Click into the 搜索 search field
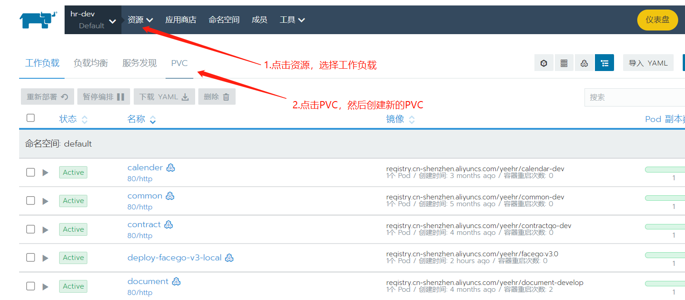Screen dimensions: 685x300 (x=635, y=97)
